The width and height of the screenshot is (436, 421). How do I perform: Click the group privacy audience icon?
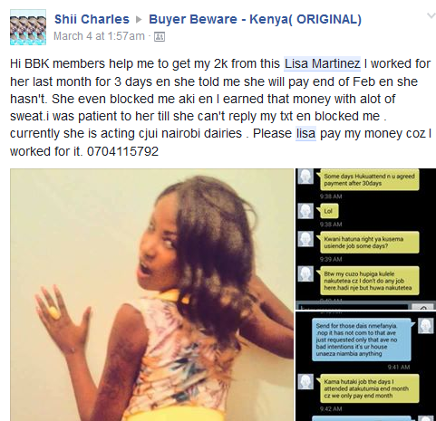[x=160, y=37]
